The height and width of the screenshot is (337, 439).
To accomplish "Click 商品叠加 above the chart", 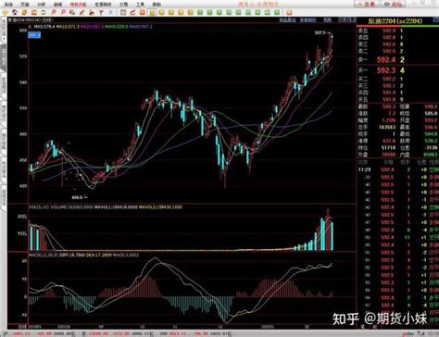I will coord(287,20).
